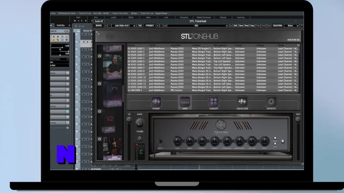
Task: Click the Gate knob
Action: (139, 122)
